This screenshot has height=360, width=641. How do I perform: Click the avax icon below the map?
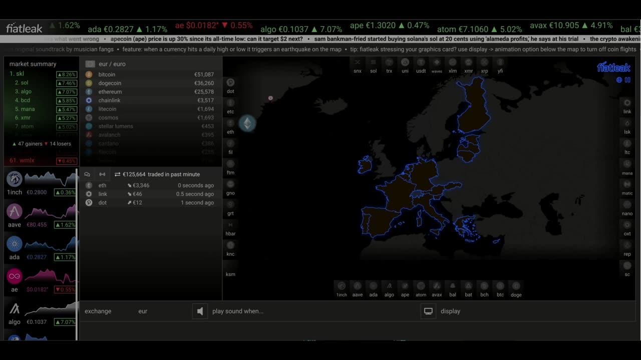point(437,286)
